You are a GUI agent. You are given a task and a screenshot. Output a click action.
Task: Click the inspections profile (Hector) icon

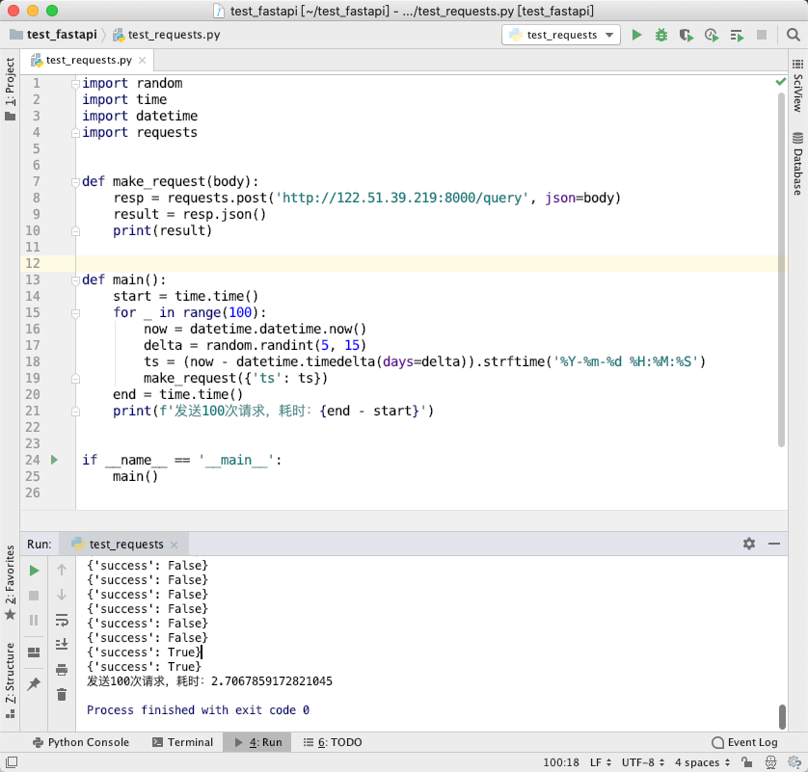771,762
